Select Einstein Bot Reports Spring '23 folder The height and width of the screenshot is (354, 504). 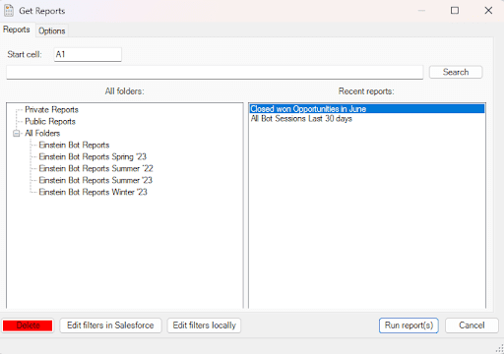(93, 157)
